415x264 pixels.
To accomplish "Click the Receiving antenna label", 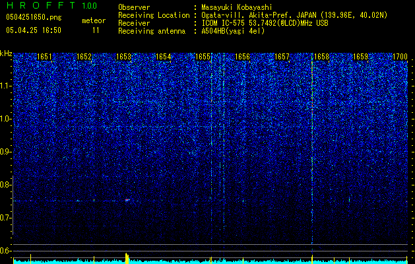I will [x=152, y=31].
